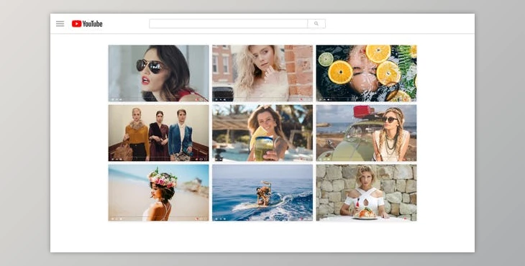Open the orange slices in water video
This screenshot has height=266, width=525.
(366, 73)
